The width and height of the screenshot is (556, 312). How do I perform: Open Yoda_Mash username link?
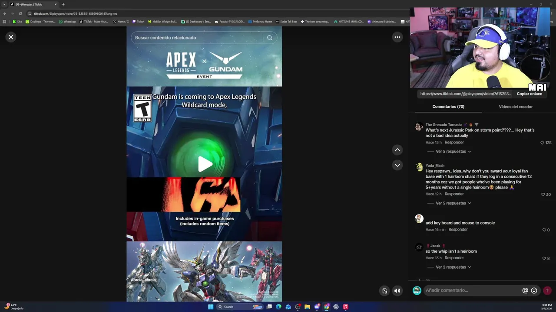point(435,166)
